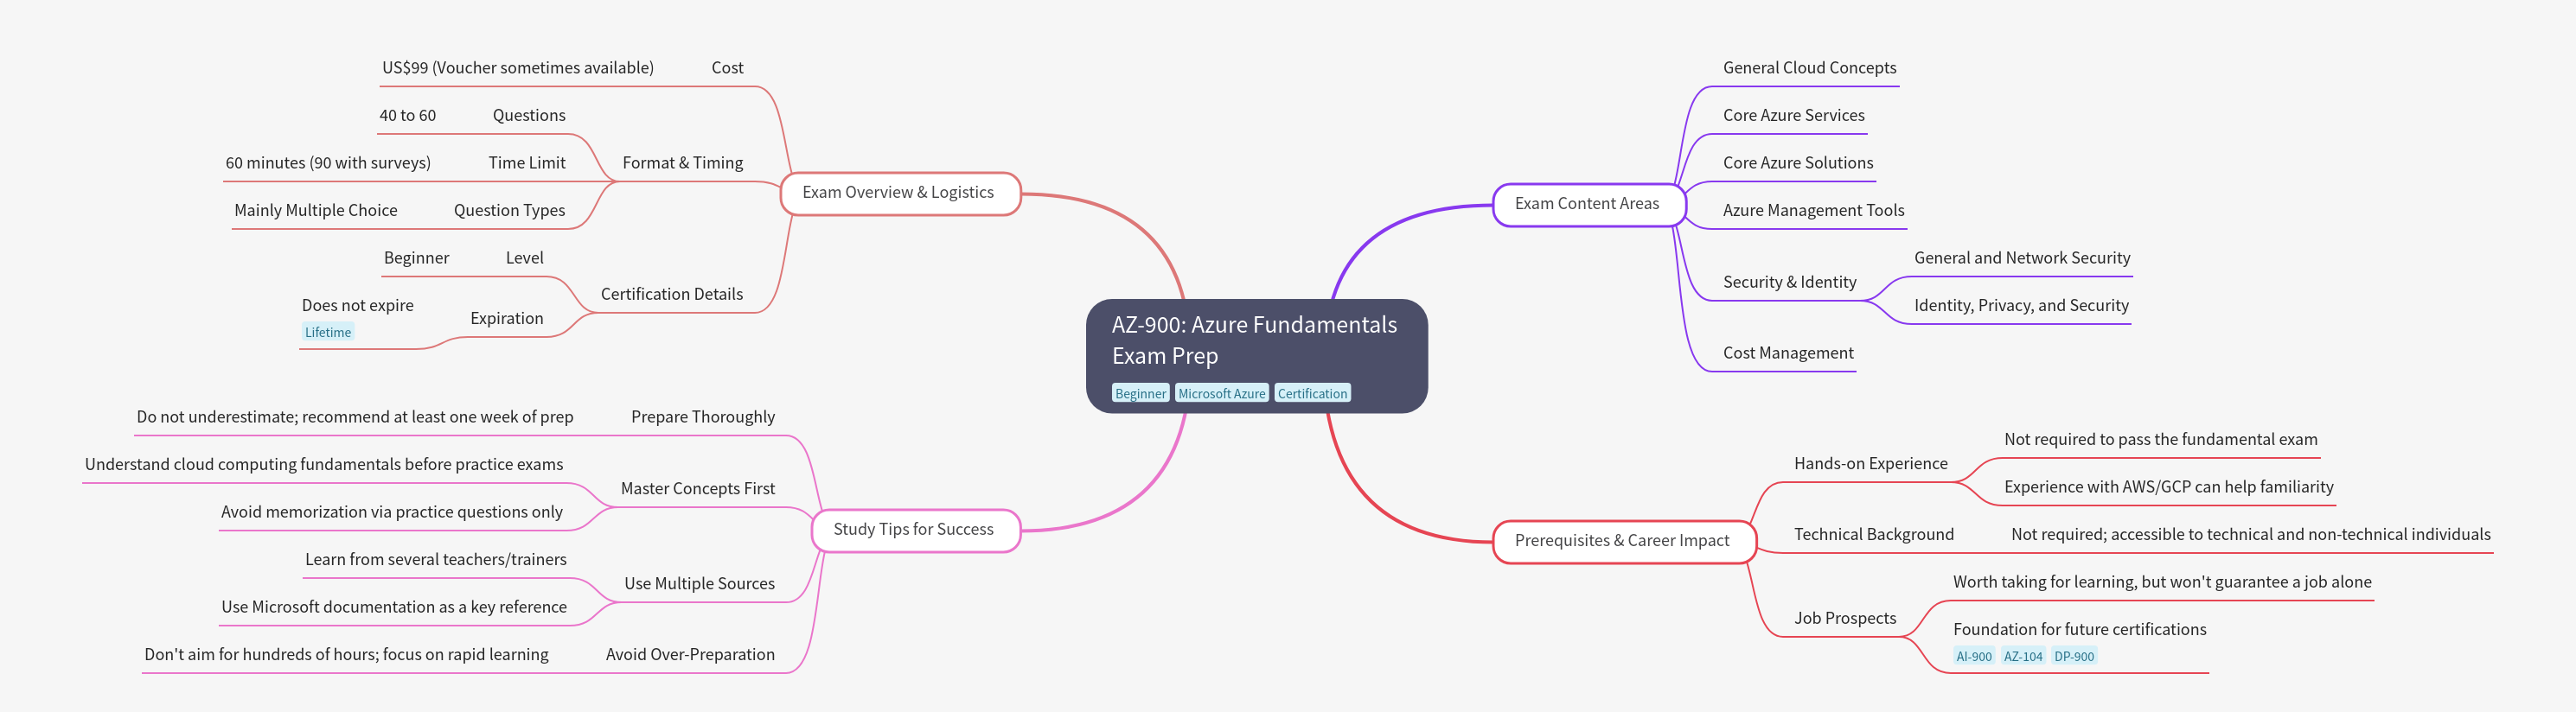Screen dimensions: 2576x712
Task: Click Not required to pass the fundamental exam
Action: click(2161, 439)
